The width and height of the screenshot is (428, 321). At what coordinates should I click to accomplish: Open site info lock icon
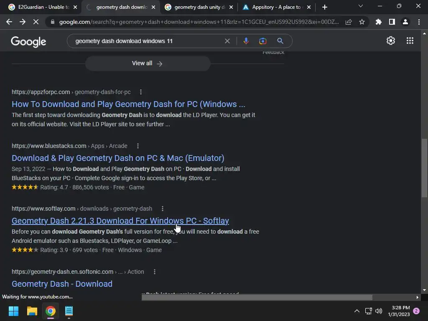click(x=52, y=22)
